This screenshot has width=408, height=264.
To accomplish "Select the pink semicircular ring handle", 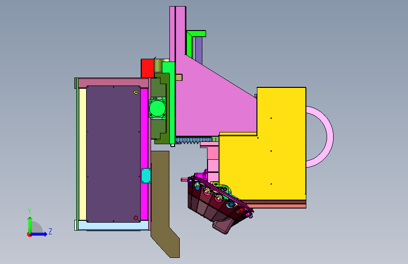I will tap(330, 137).
